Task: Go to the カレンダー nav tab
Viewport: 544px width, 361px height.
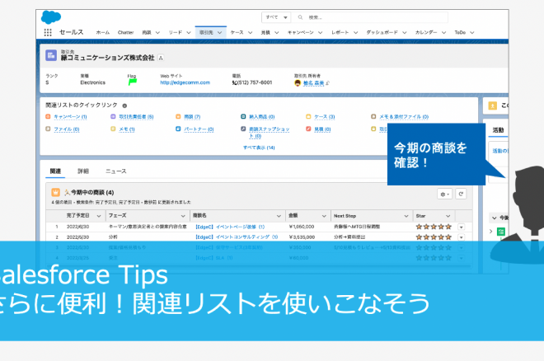Action: [426, 33]
